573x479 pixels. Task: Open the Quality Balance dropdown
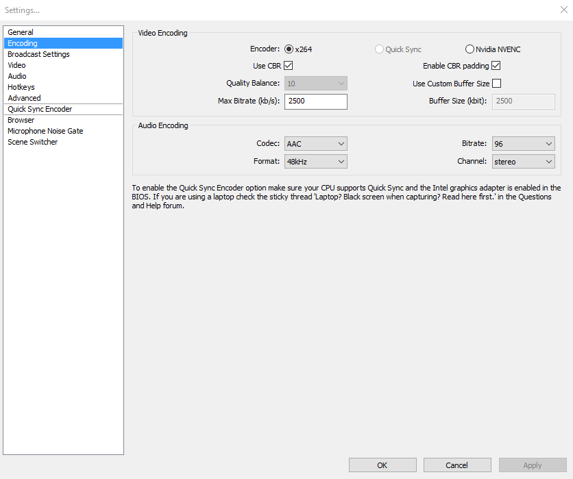point(316,84)
